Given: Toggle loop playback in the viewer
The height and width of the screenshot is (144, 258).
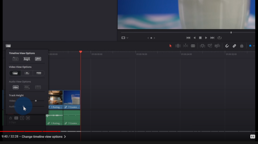Looking at the screenshot, I should coord(219,38).
